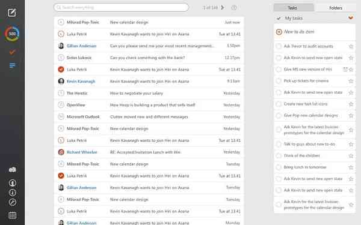Star the 'Think of the children' task
The height and width of the screenshot is (225, 361).
coord(351,155)
